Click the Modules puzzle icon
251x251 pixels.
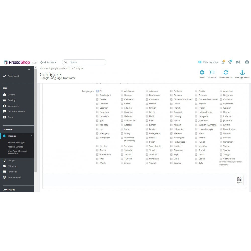click(x=4, y=136)
